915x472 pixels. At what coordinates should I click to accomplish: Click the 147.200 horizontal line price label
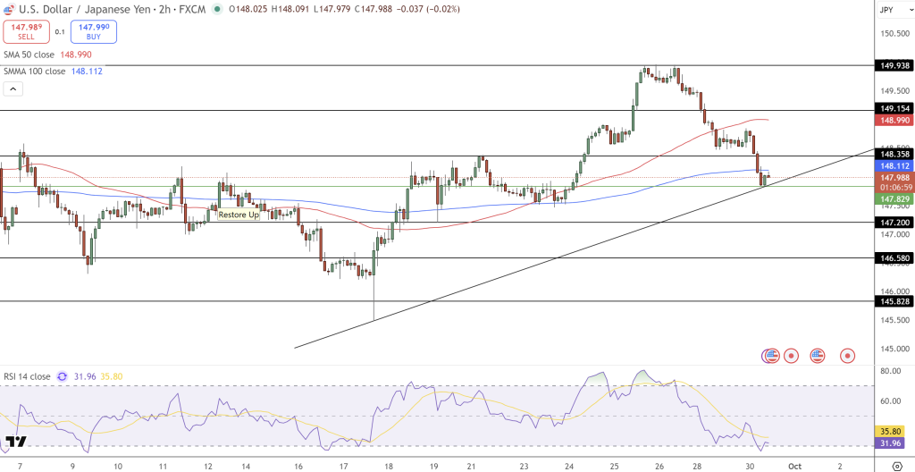893,222
